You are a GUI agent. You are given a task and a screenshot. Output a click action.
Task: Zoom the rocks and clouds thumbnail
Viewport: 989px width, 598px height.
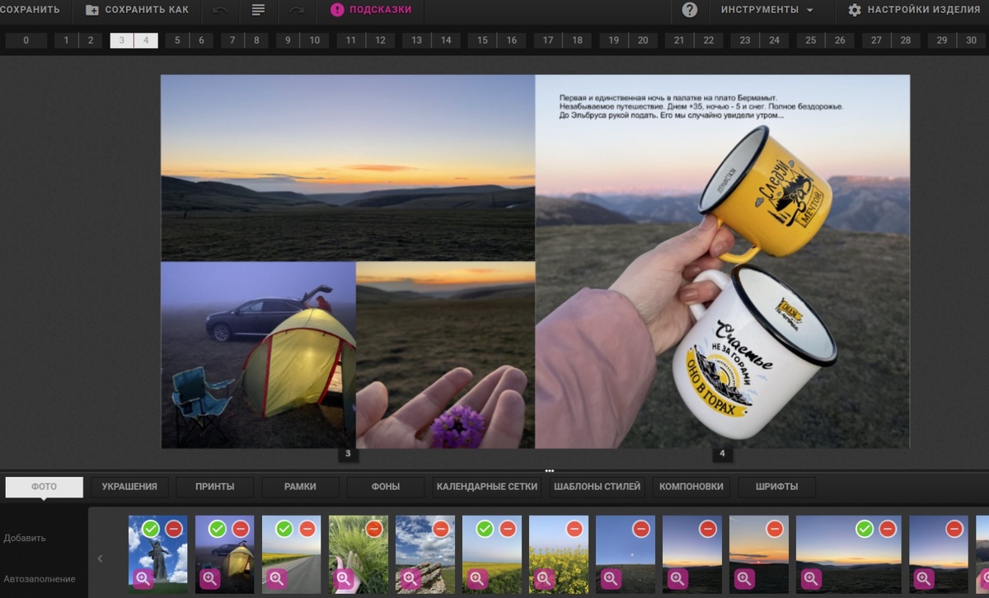(410, 579)
